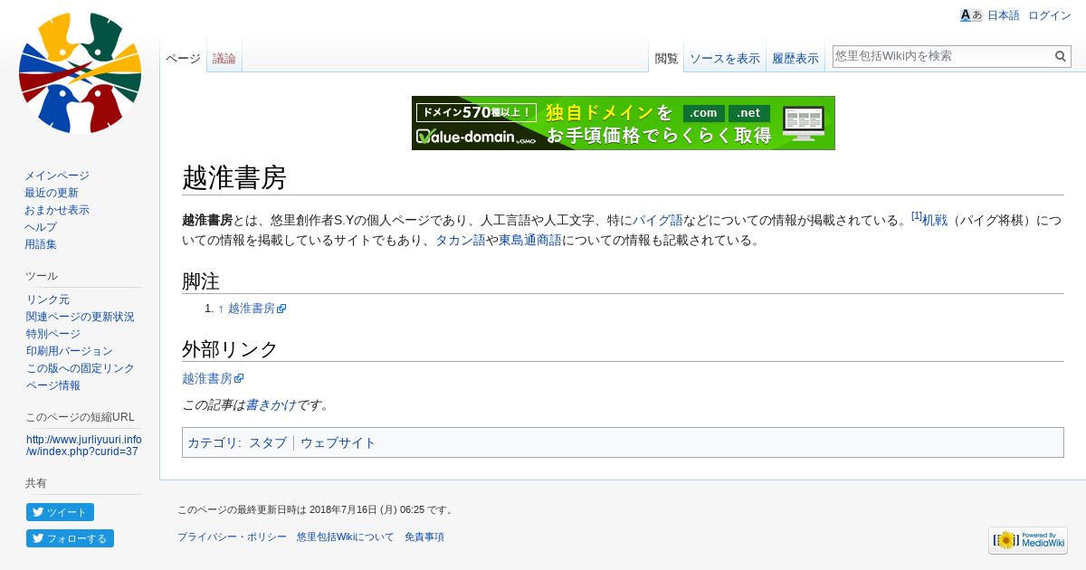Screen dimensions: 1086x570
Task: Click プライバシー・ポリシー footer link
Action: [232, 537]
